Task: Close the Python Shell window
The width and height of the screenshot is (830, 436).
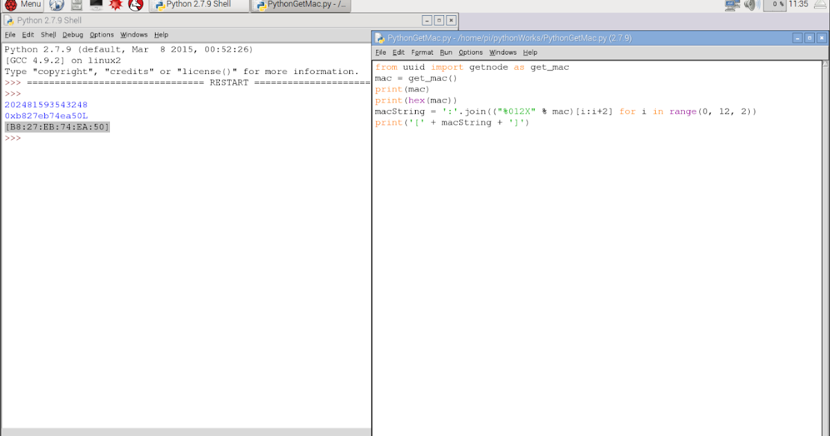Action: [x=451, y=21]
